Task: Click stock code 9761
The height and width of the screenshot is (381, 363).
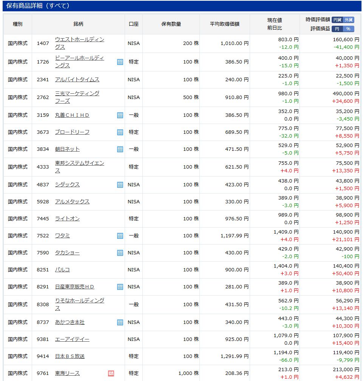Action: 43,373
